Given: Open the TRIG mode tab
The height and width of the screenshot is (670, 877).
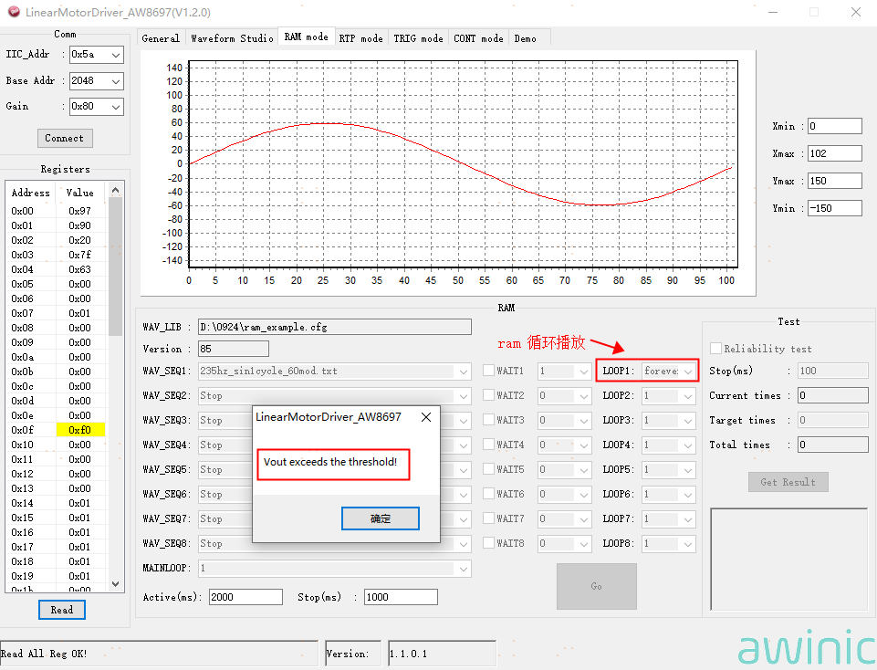Looking at the screenshot, I should click(x=418, y=38).
